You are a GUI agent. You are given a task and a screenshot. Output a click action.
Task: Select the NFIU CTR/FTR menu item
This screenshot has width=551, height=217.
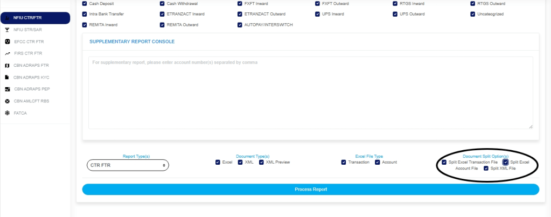pos(35,18)
